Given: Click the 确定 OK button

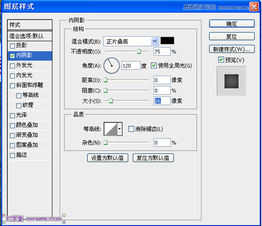Looking at the screenshot, I should click(x=232, y=24).
